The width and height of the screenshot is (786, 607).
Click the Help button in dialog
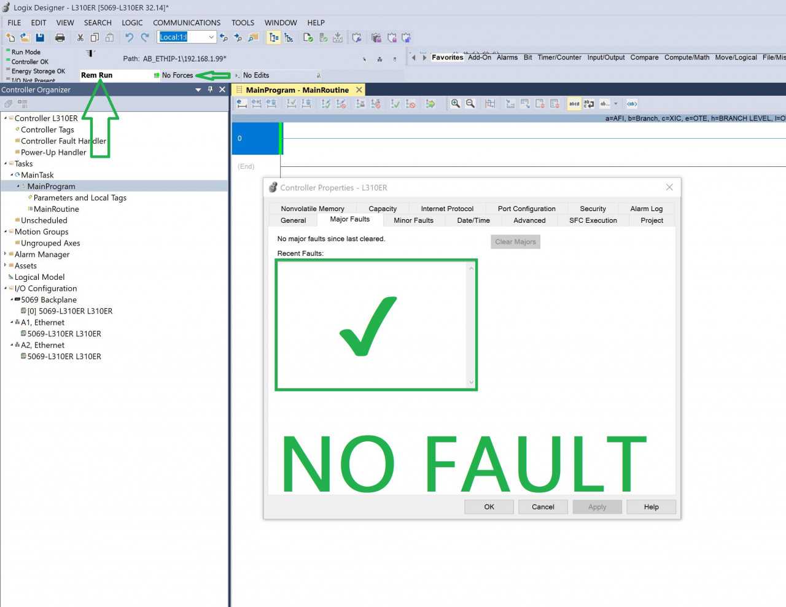point(652,507)
